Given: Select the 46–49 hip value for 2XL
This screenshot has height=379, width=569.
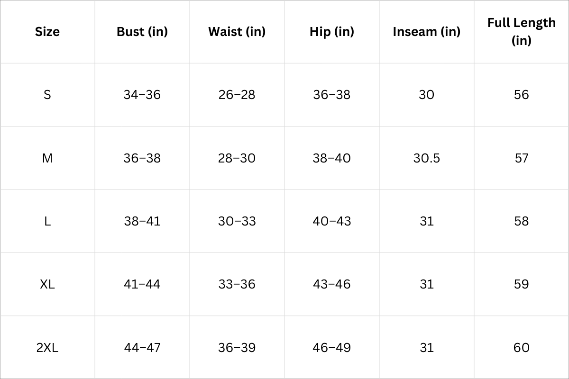Looking at the screenshot, I should (x=332, y=348).
